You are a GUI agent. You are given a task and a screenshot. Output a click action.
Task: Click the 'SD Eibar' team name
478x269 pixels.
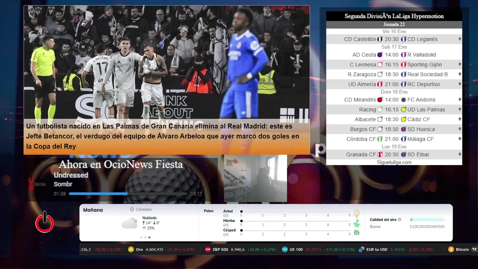point(418,155)
